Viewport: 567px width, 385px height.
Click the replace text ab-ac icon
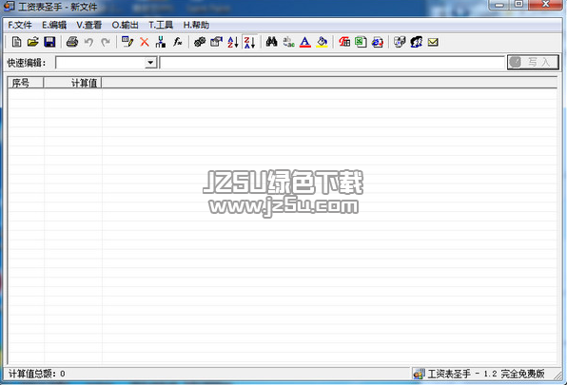point(288,42)
